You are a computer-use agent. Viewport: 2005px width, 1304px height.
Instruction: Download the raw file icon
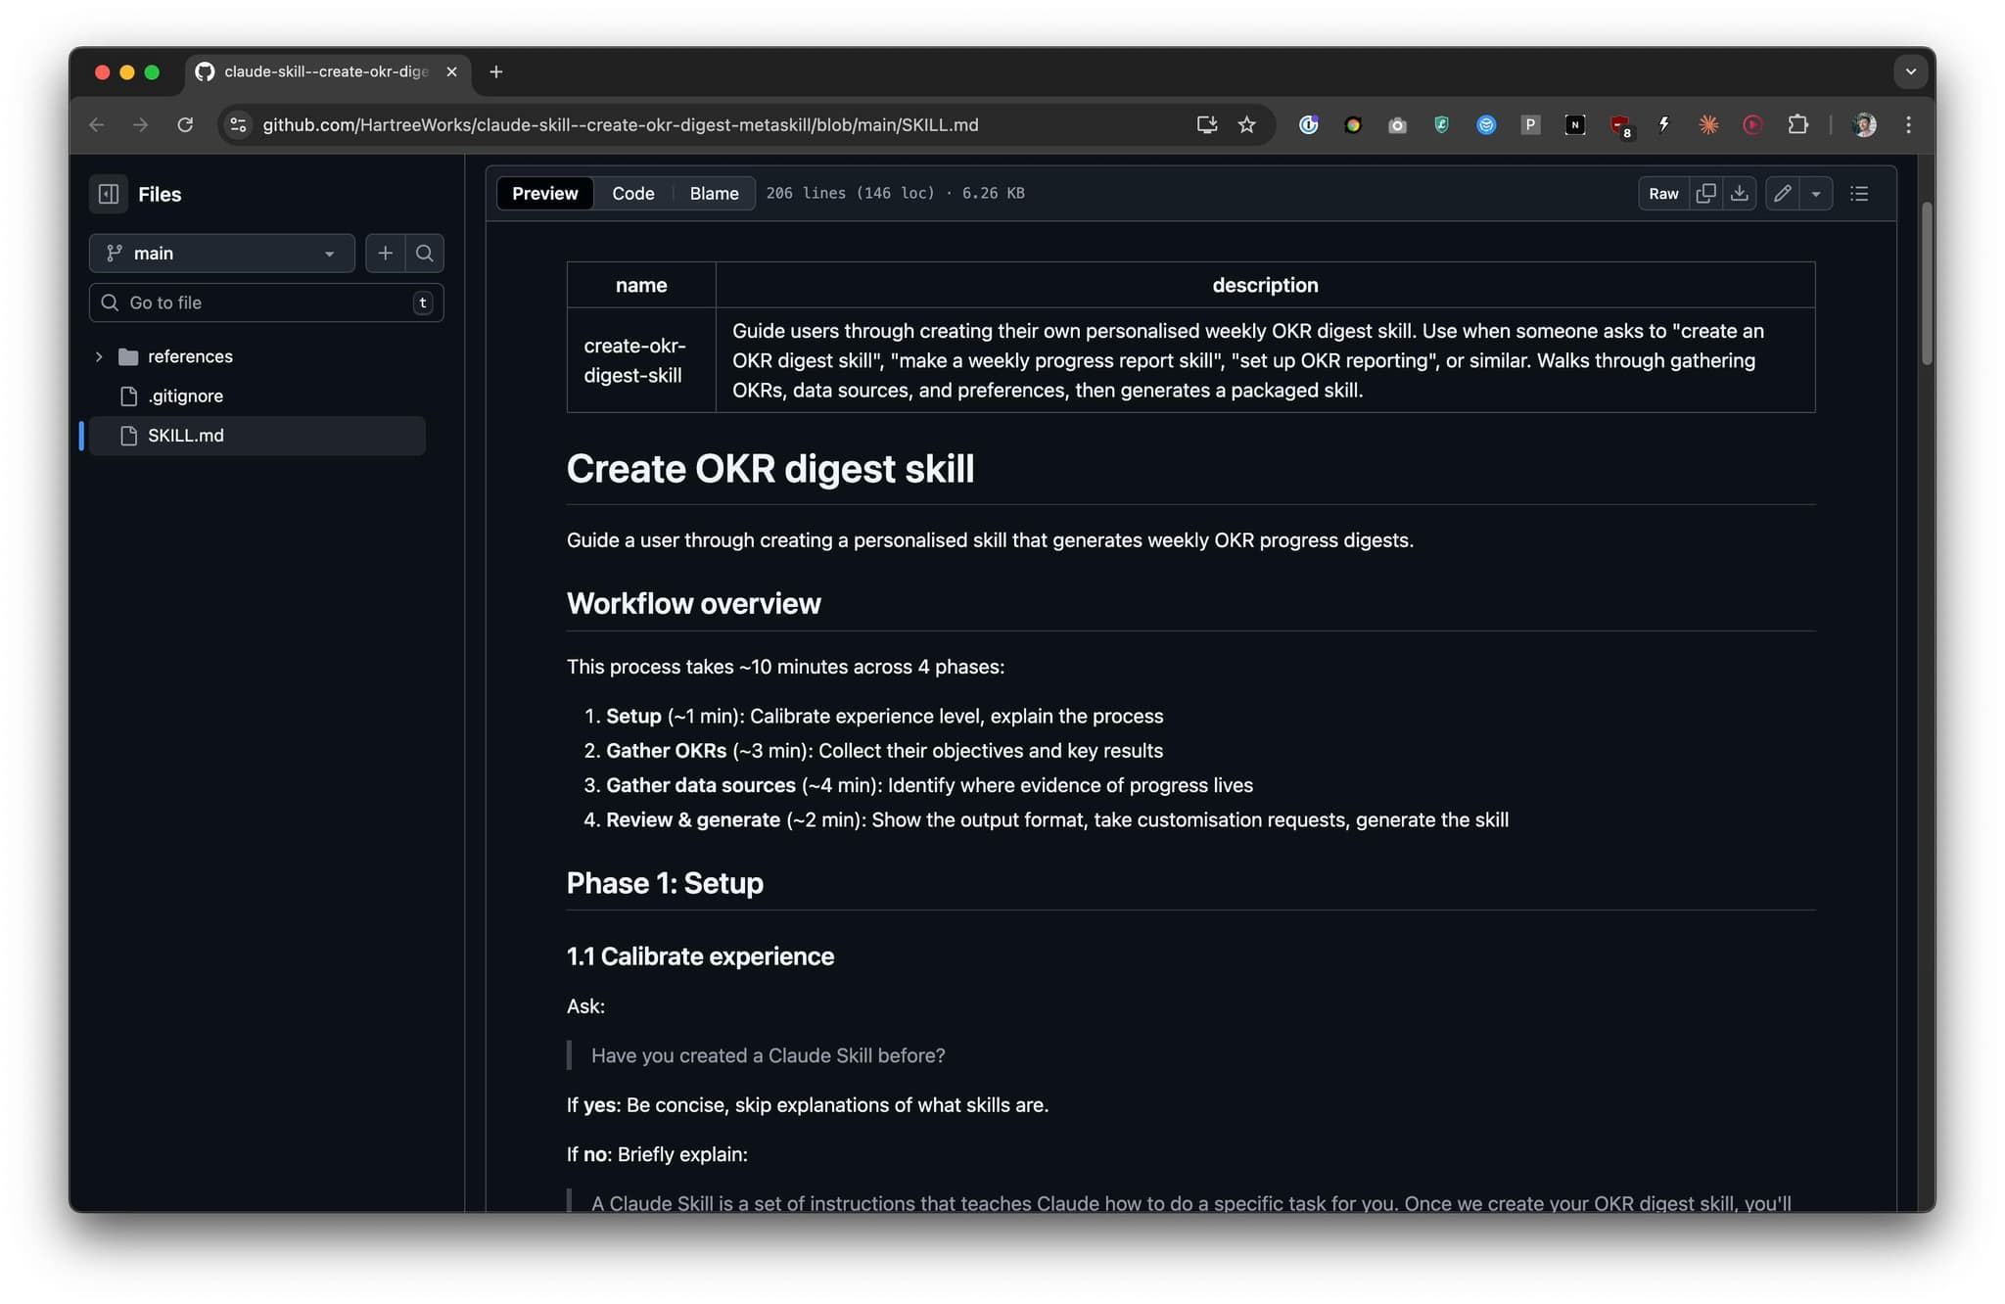click(1740, 194)
